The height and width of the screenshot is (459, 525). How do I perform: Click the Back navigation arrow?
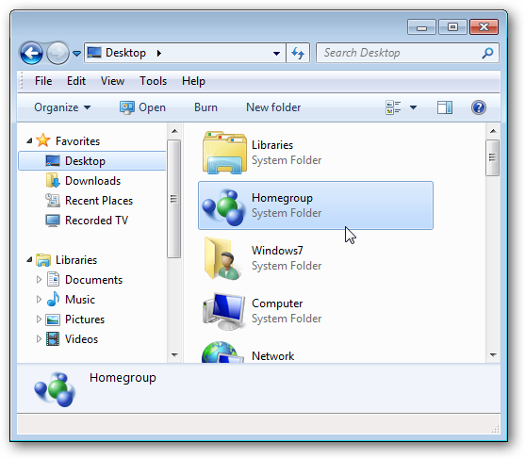pyautogui.click(x=31, y=53)
